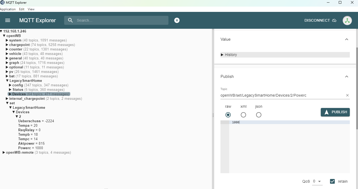This screenshot has width=358, height=189.
Task: Select the Ueberschuss = -2224 topic
Action: click(x=36, y=121)
